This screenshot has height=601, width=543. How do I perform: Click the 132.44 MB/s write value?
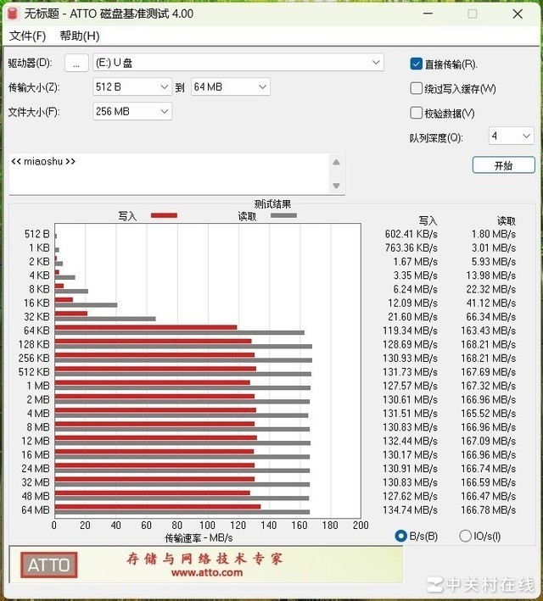pyautogui.click(x=411, y=441)
